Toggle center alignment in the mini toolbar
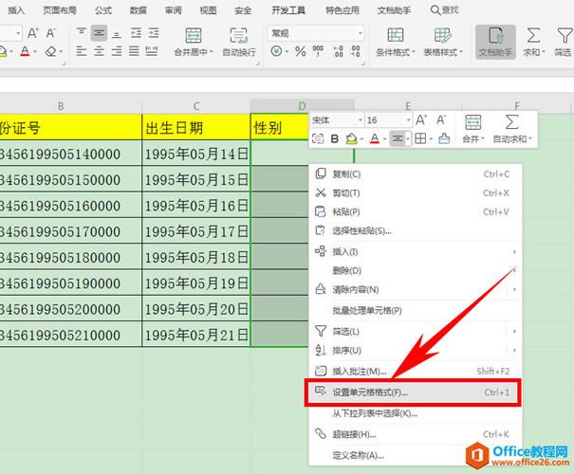Viewport: 574px width, 474px height. click(398, 139)
